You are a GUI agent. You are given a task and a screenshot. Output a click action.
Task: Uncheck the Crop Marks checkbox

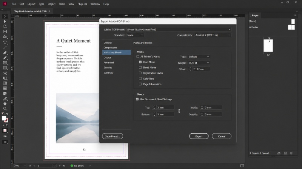pos(140,62)
